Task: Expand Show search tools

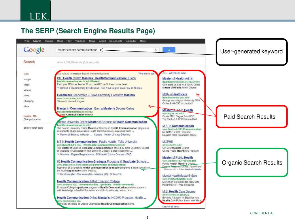Action: [33, 128]
